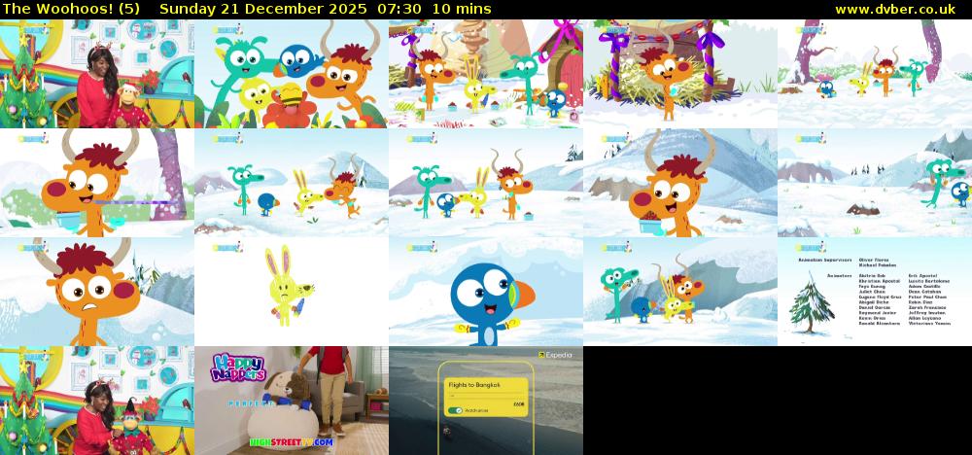Click the Happy Nappers logo
The height and width of the screenshot is (455, 972).
[237, 367]
